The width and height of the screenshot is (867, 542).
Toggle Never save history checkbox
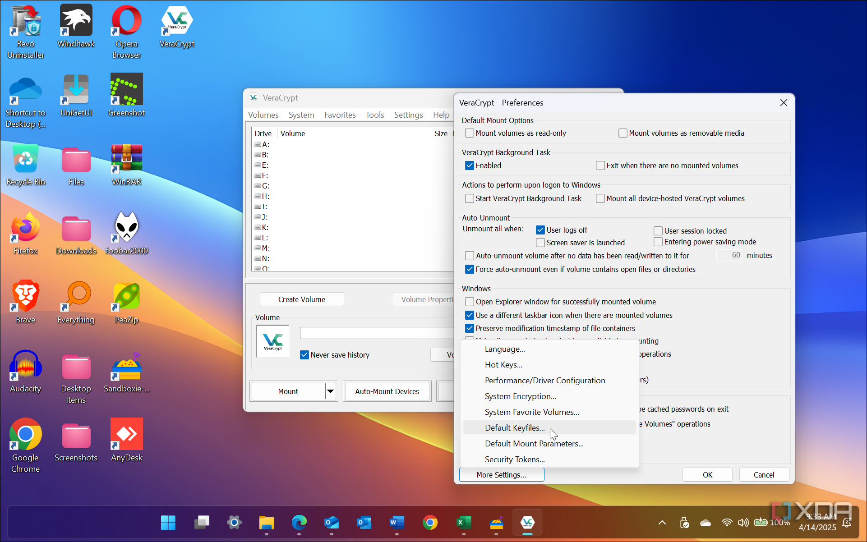pos(304,355)
